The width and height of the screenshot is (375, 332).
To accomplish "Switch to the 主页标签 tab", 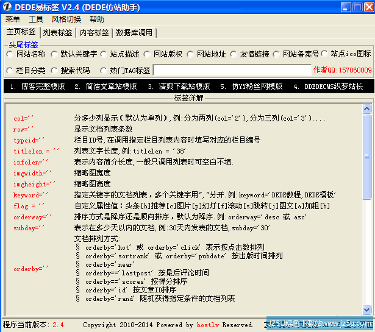I will coord(21,32).
